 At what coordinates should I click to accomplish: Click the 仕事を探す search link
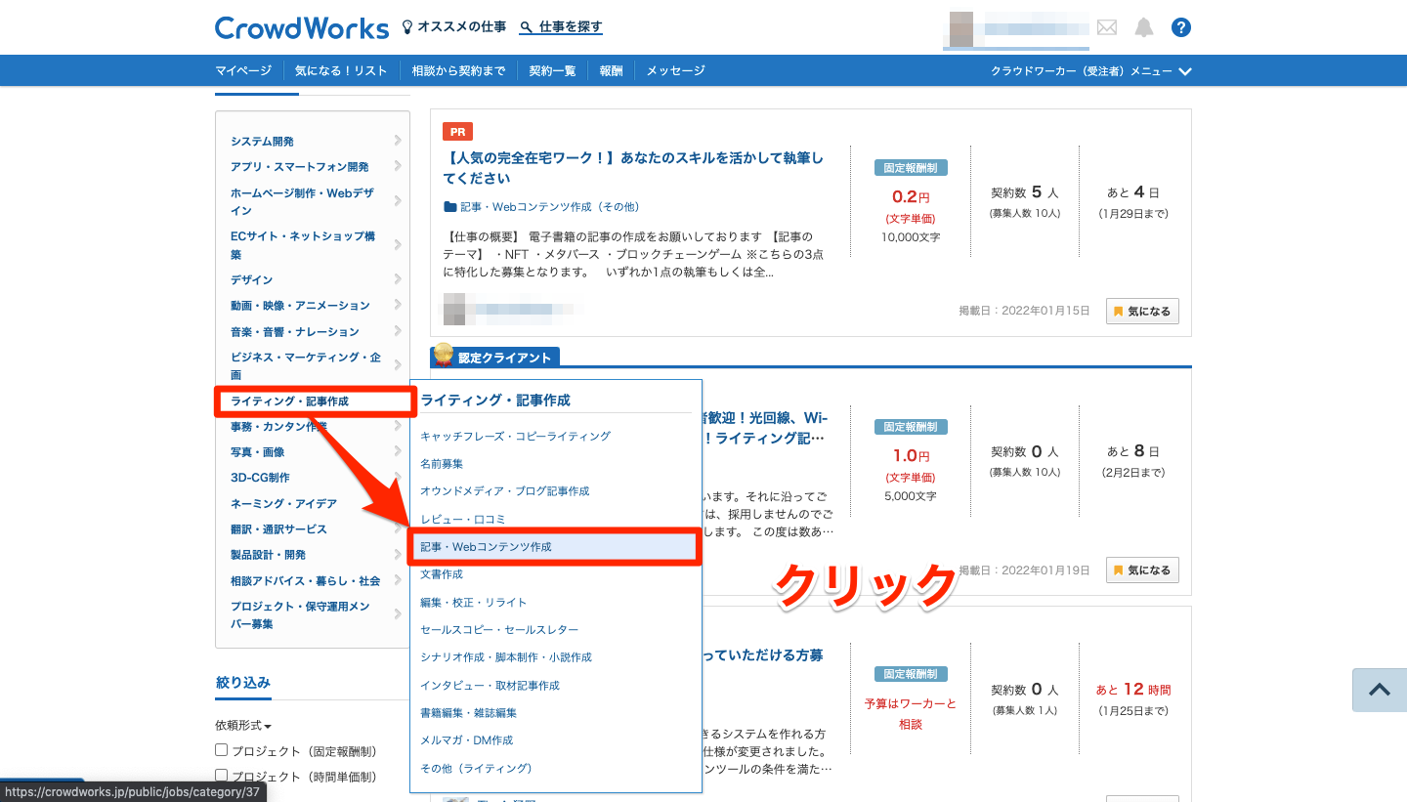click(x=561, y=27)
